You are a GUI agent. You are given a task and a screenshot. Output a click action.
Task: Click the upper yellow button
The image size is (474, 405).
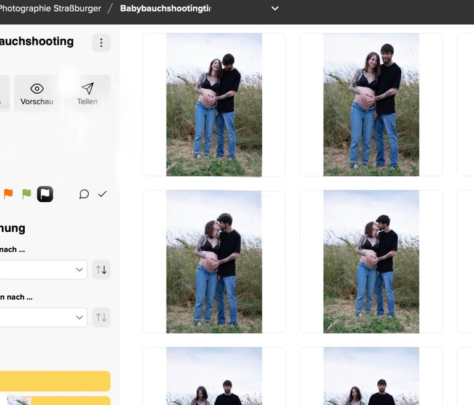(x=55, y=381)
